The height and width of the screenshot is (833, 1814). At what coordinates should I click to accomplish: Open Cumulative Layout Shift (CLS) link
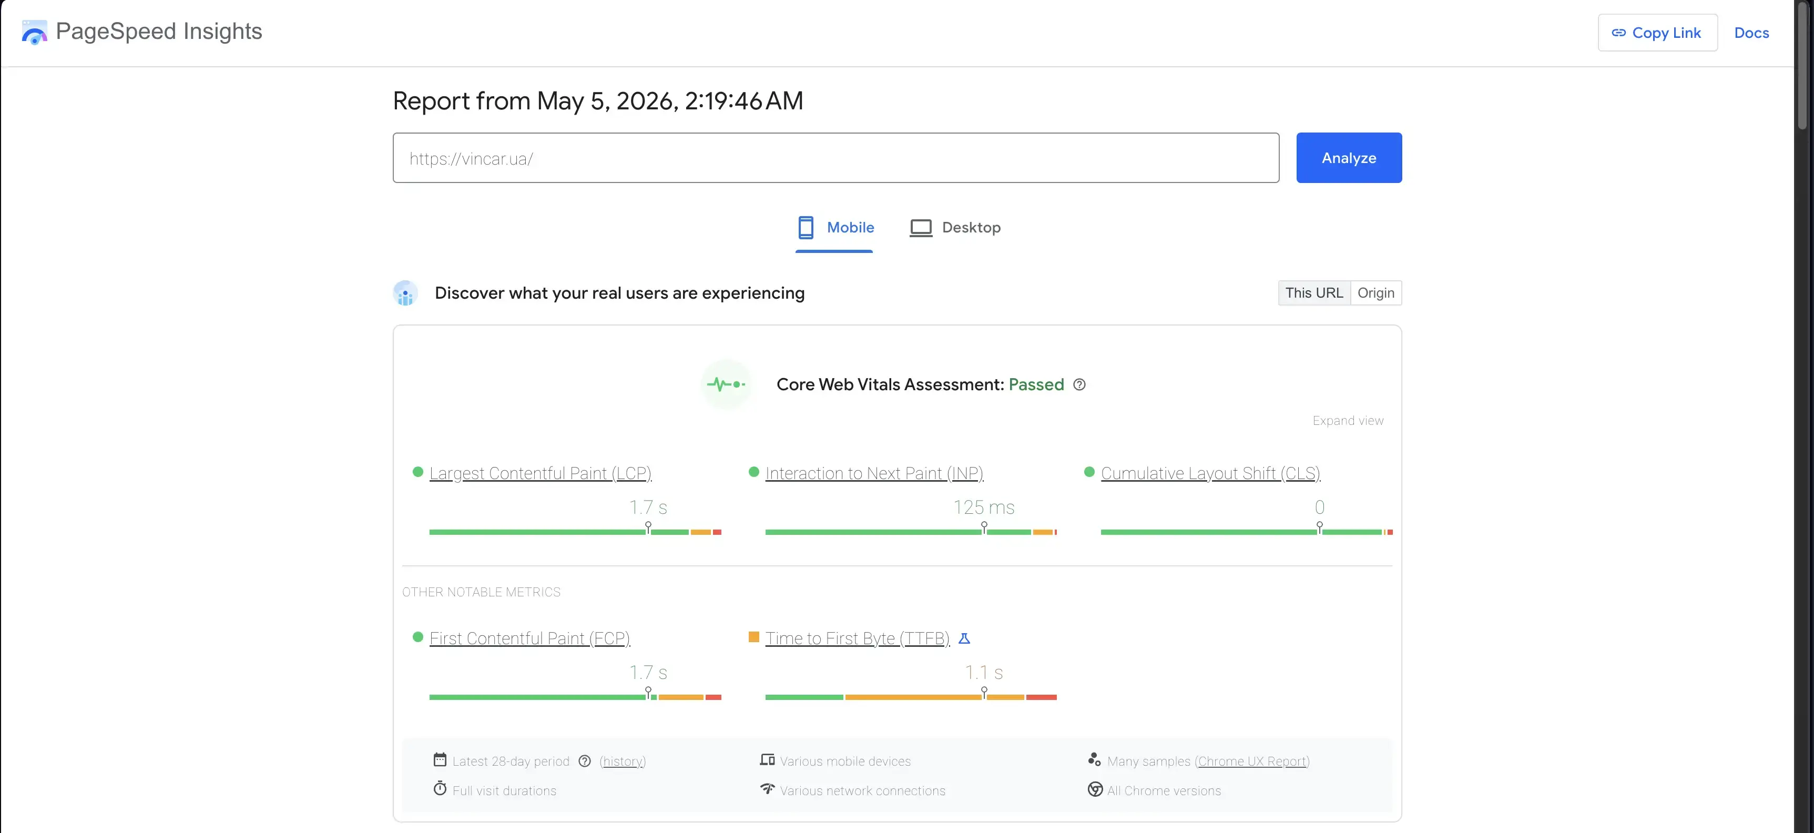(1210, 473)
